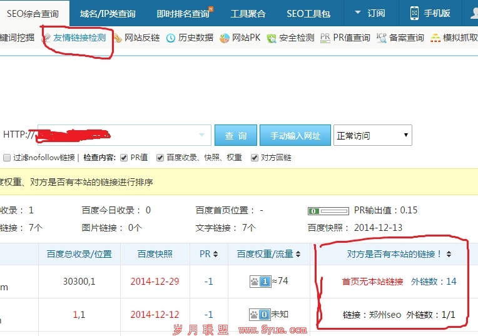Image resolution: width=478 pixels, height=336 pixels.
Task: Open 历史数据 tool
Action: tap(196, 38)
